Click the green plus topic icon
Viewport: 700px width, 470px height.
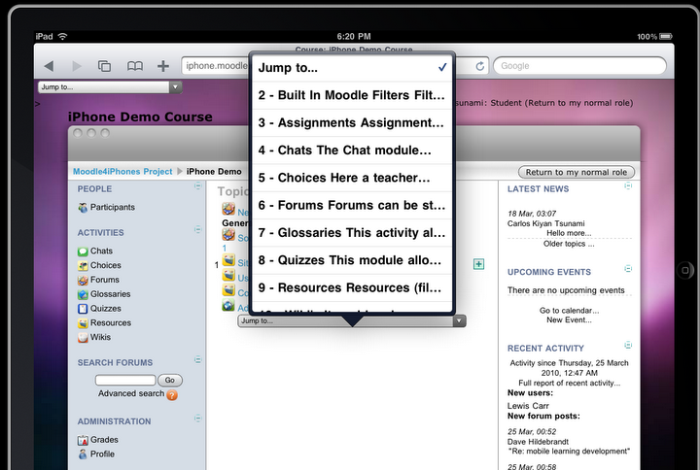click(x=478, y=264)
